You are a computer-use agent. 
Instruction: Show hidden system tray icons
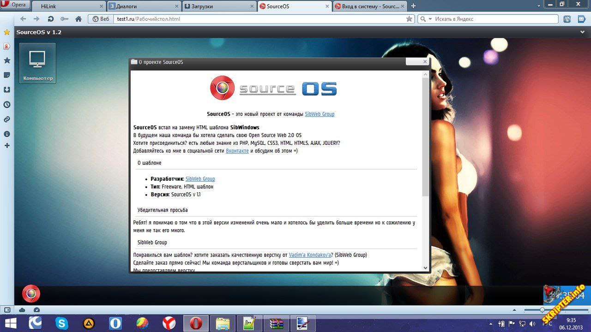(x=490, y=324)
